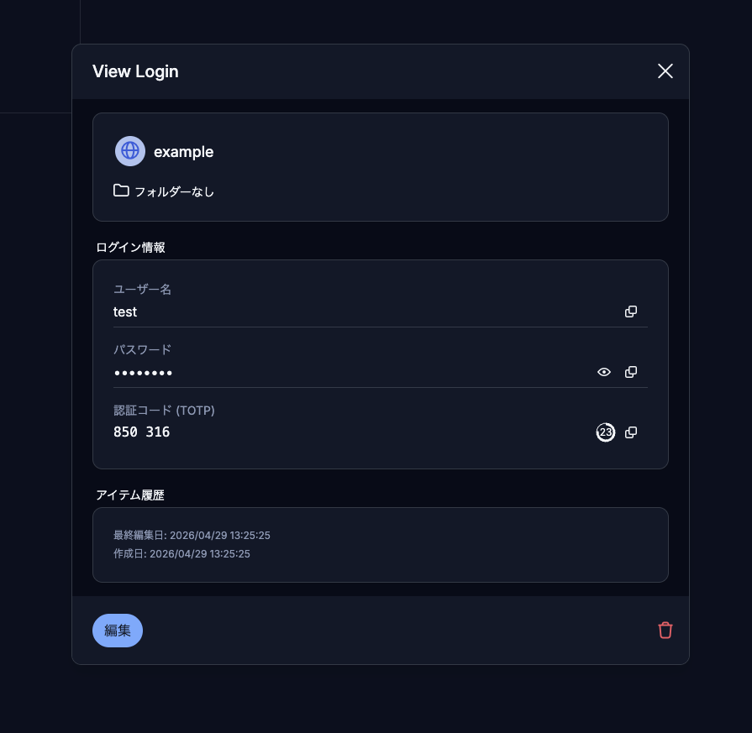Copy the TOTP verification code
The image size is (752, 733).
click(631, 432)
